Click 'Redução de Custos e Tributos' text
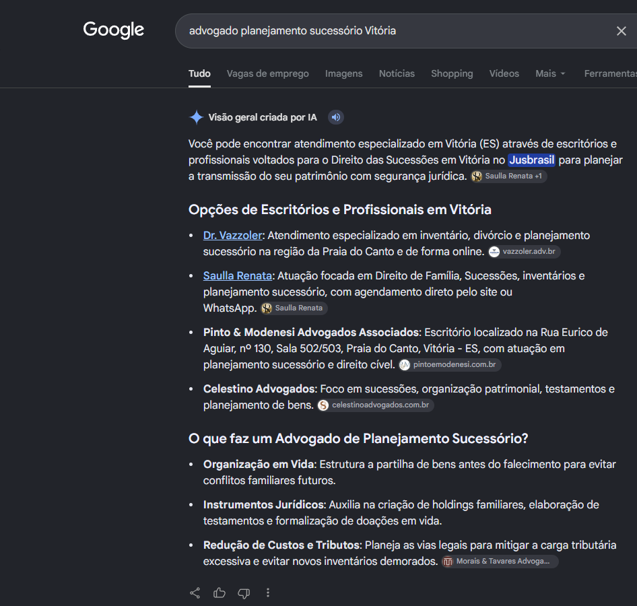This screenshot has height=606, width=637. click(282, 545)
